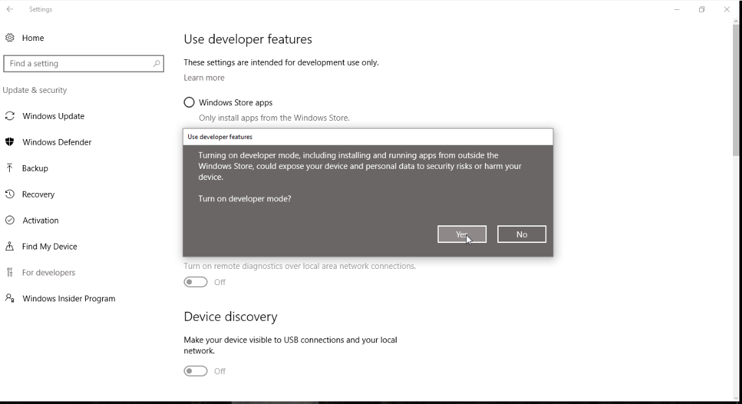Open Home via the gear icon
742x404 pixels.
coord(10,38)
